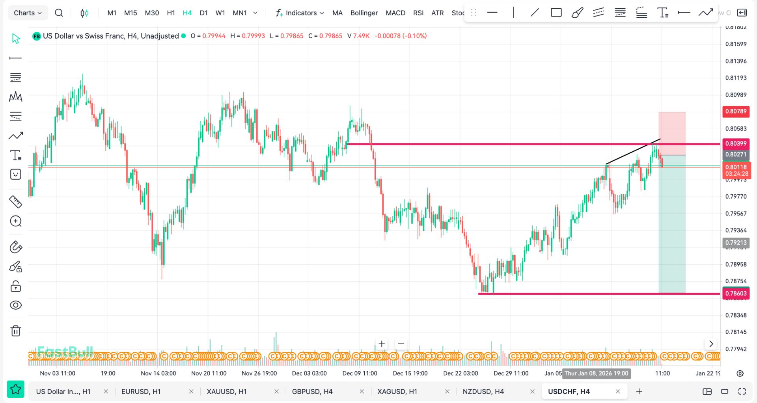Select the cursor arrow tool in sidebar

pos(16,39)
